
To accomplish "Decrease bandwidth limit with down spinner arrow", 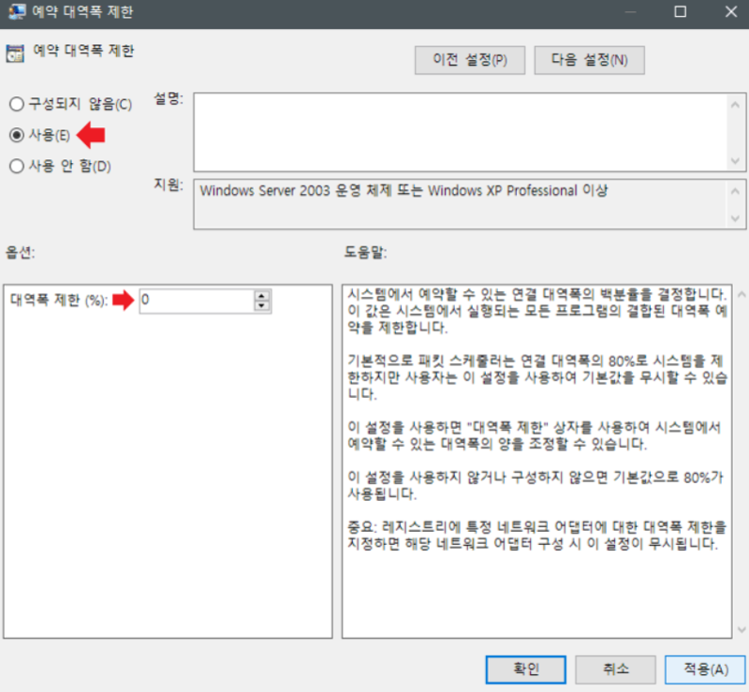I will 262,306.
